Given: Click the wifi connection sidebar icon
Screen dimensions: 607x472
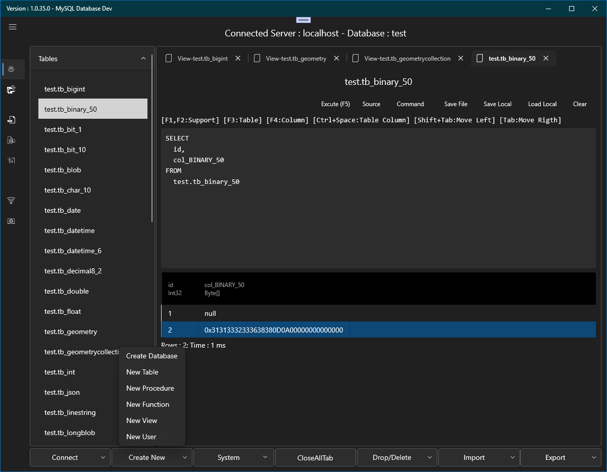Looking at the screenshot, I should (11, 201).
